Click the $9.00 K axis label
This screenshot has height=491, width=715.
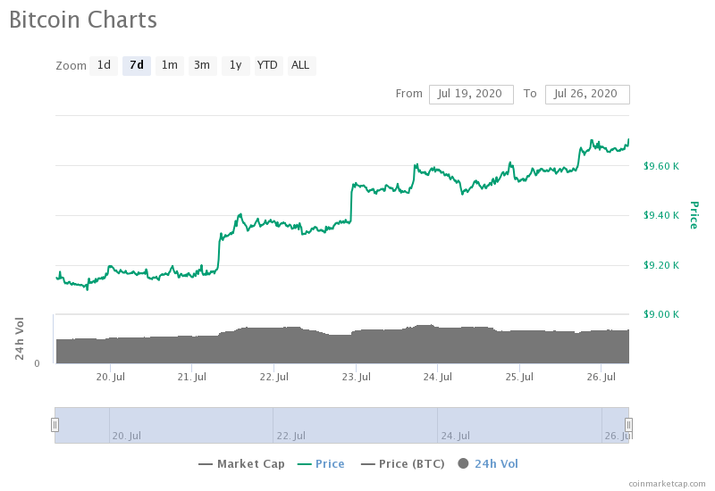[661, 314]
